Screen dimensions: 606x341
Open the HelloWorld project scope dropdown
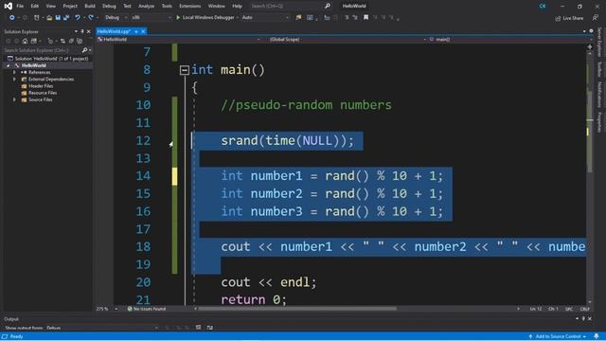click(179, 40)
